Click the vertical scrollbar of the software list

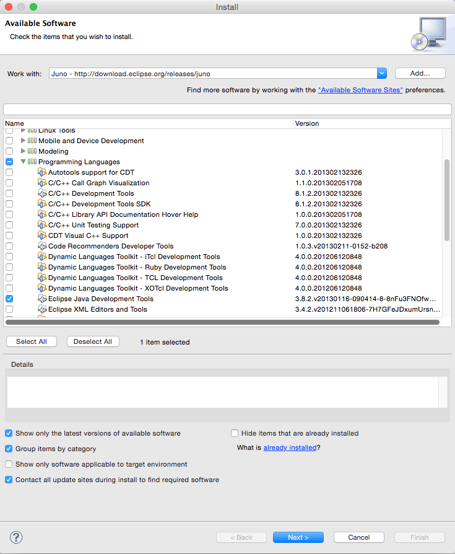pyautogui.click(x=447, y=200)
